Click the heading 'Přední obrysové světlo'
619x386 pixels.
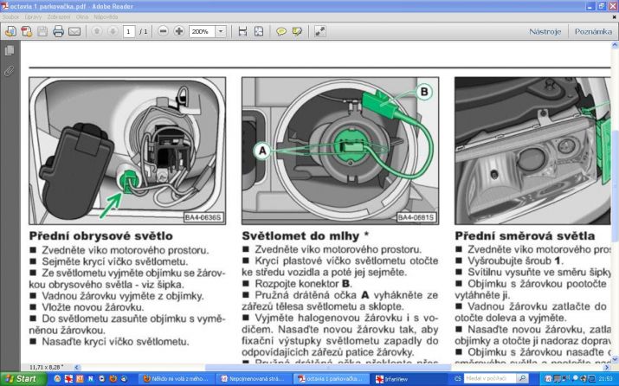[101, 236]
